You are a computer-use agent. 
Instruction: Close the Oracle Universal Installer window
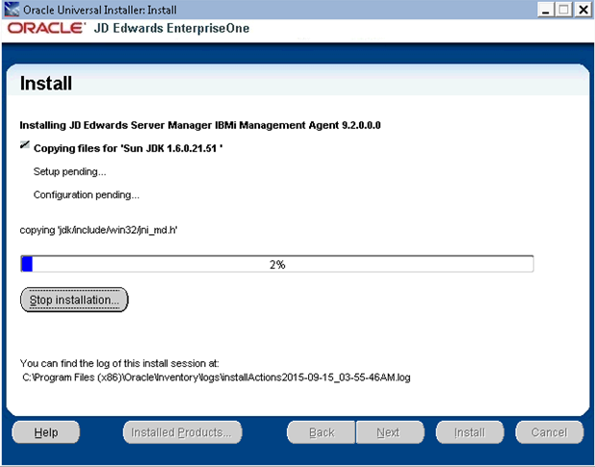point(583,10)
